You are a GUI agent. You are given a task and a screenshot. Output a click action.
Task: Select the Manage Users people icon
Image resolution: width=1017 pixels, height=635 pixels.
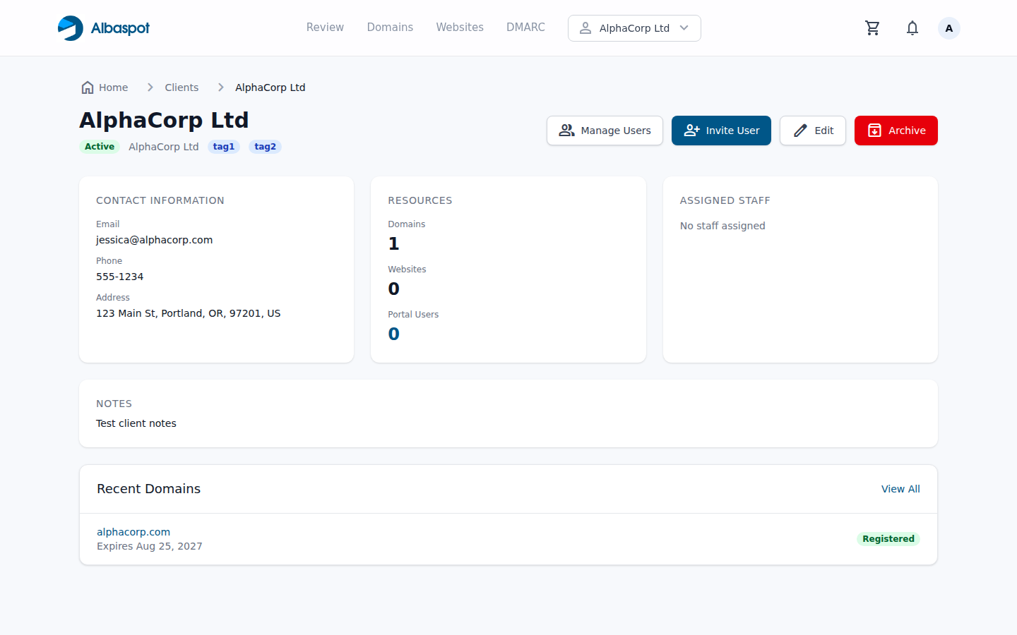[566, 131]
